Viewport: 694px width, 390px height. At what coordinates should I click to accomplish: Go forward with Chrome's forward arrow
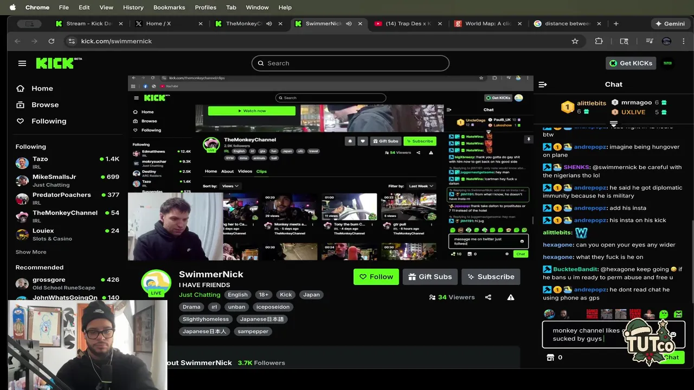point(34,41)
